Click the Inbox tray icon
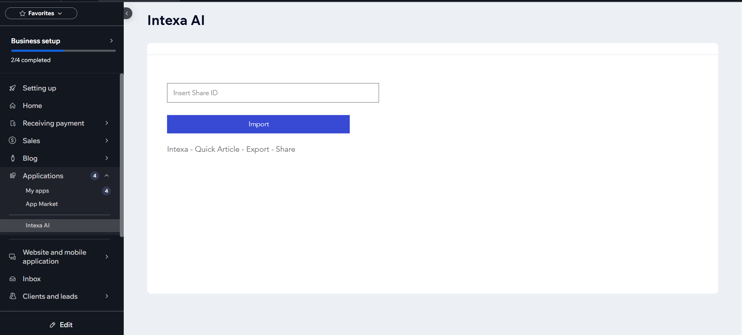 coord(12,279)
